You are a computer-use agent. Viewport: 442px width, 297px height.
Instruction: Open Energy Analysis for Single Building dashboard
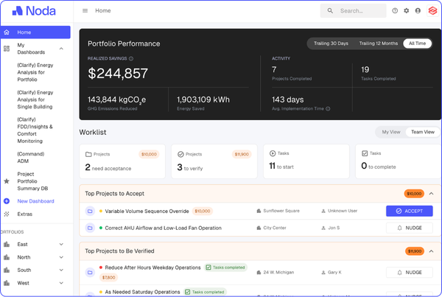(35, 99)
